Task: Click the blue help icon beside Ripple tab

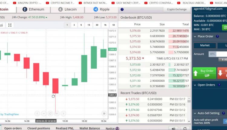Action: tap(122, 9)
